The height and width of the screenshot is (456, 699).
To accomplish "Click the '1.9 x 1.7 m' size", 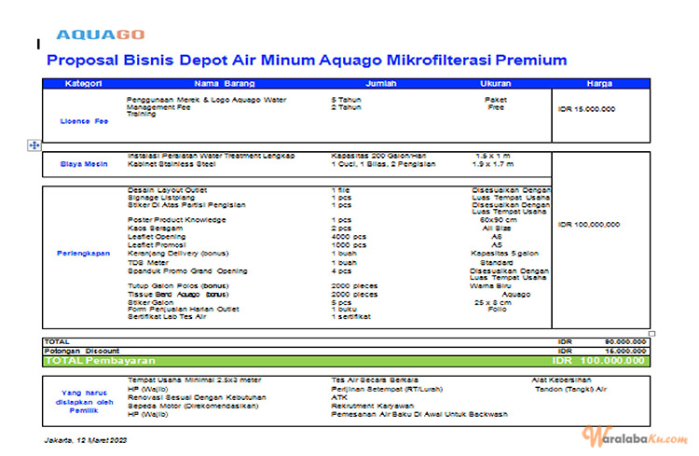I will (x=493, y=164).
